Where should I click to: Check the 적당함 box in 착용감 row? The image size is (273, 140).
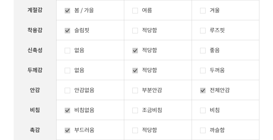tap(135, 31)
